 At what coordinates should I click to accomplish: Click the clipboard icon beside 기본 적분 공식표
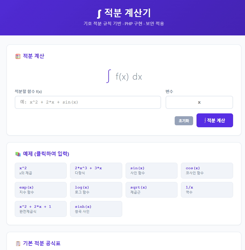18,243
